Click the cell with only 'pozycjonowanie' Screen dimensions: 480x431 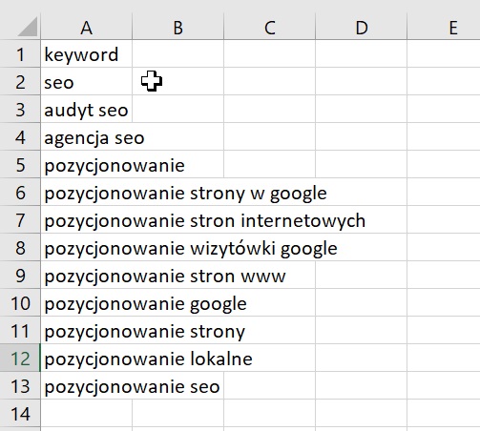coord(86,164)
